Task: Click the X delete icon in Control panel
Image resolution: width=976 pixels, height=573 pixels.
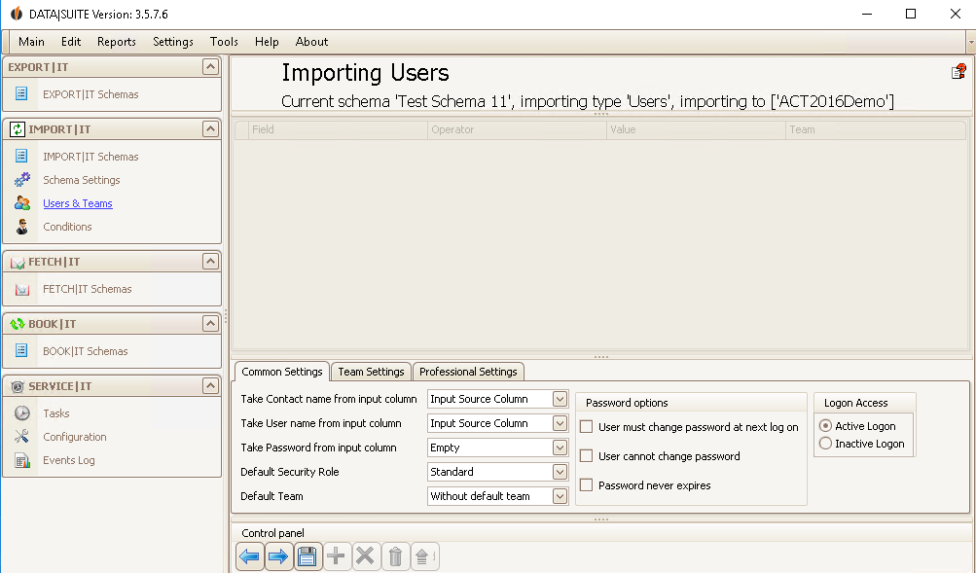Action: [365, 556]
